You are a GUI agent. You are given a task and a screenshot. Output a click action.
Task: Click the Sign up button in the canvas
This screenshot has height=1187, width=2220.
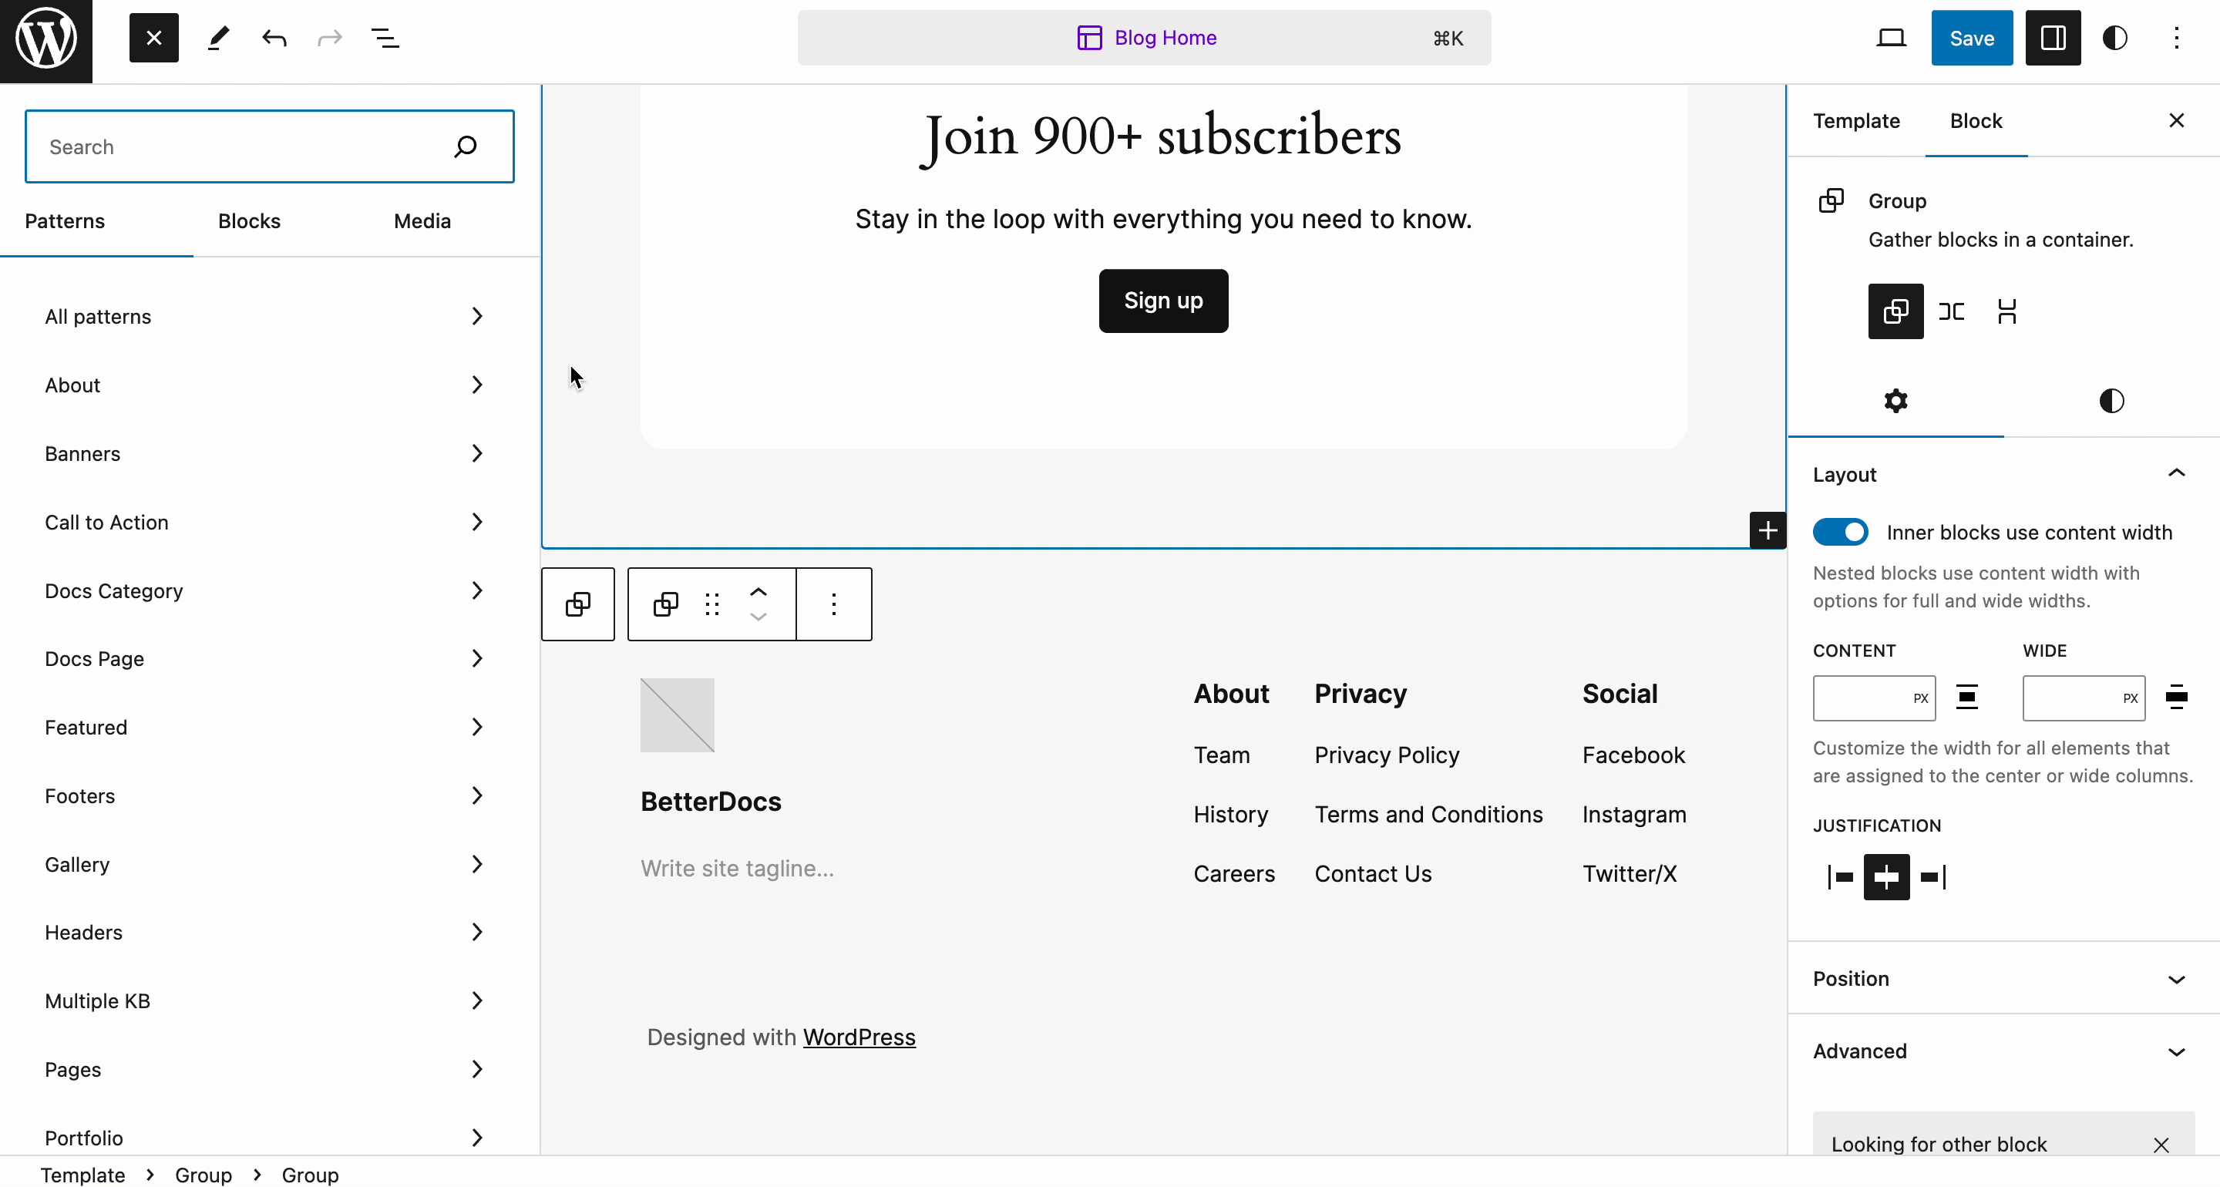coord(1163,301)
